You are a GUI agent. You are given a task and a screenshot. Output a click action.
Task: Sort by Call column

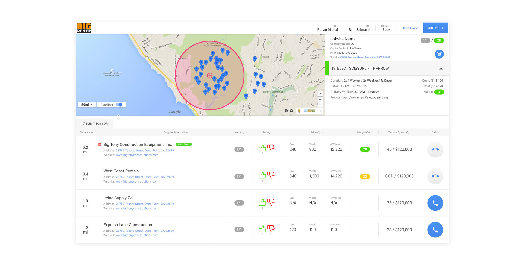[x=435, y=132]
